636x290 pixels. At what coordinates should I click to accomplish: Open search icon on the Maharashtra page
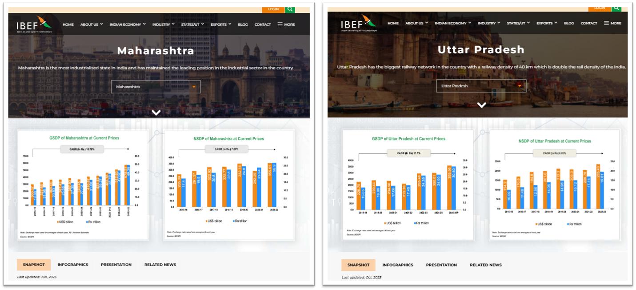pyautogui.click(x=290, y=9)
